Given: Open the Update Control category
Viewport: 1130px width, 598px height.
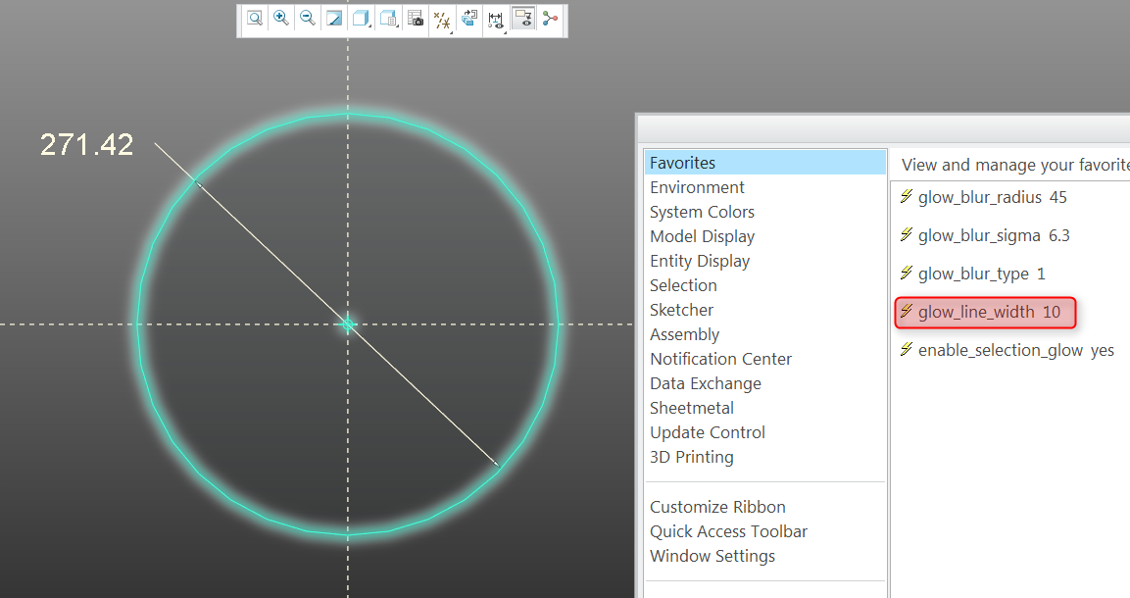Looking at the screenshot, I should (x=708, y=432).
